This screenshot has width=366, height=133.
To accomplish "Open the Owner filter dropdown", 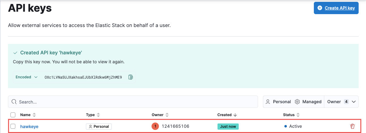I will (x=341, y=102).
